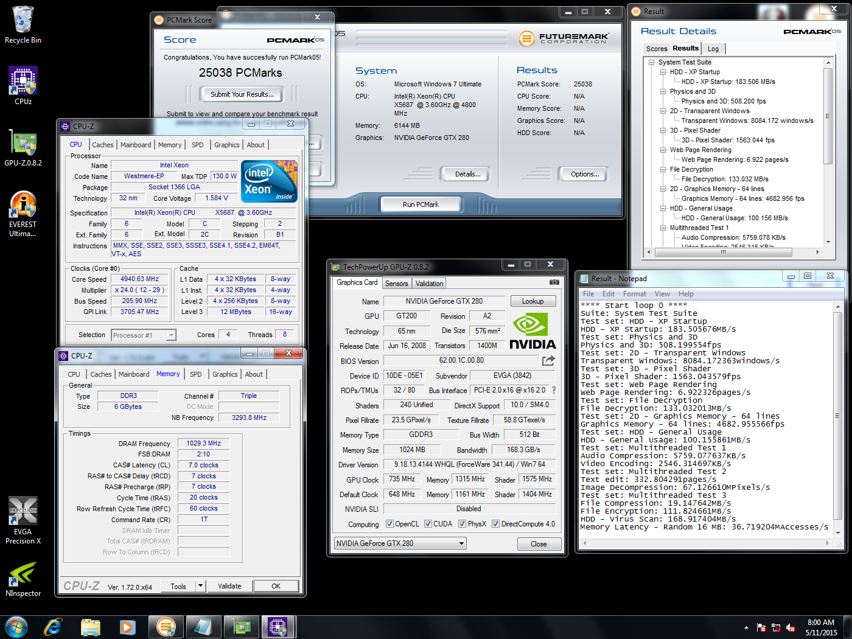
Task: Toggle the OpenCL checkbox in GPU-Z
Action: tap(389, 524)
